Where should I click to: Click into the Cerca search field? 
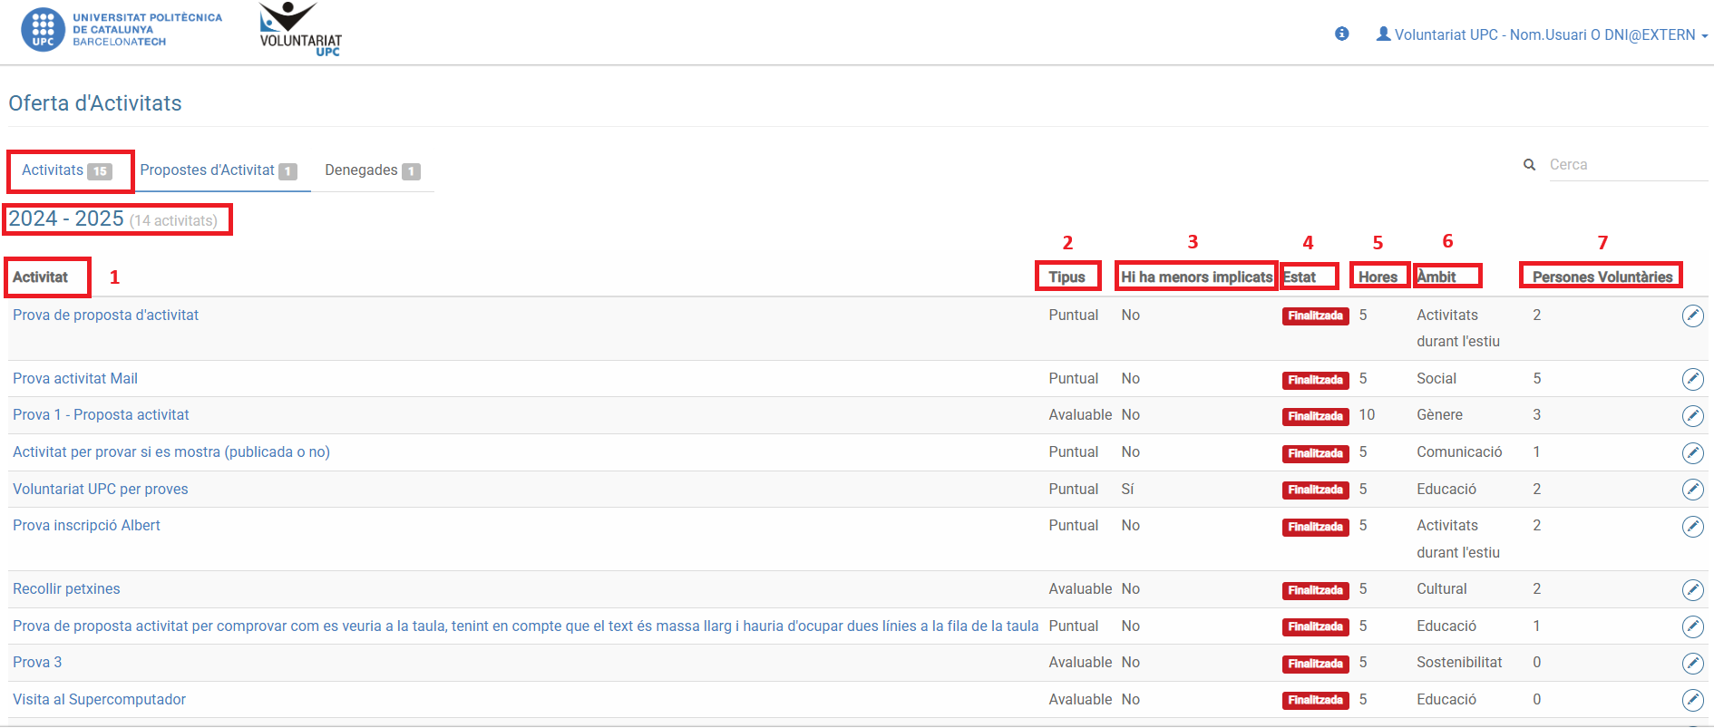point(1623,165)
